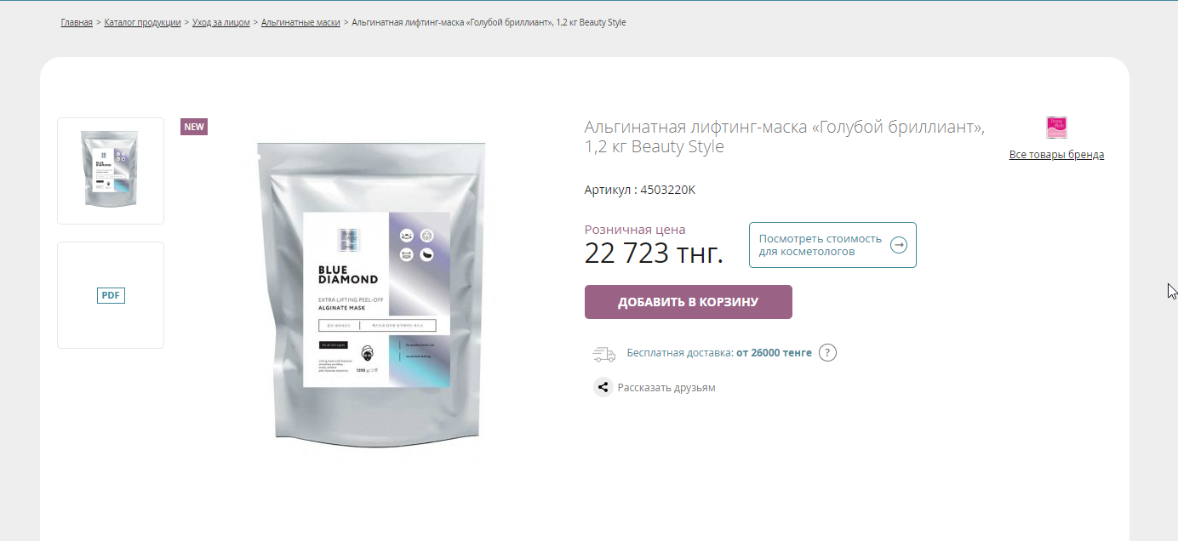The height and width of the screenshot is (541, 1178).
Task: Click the circled arrow icon in the cosmetologist price button
Action: 898,245
